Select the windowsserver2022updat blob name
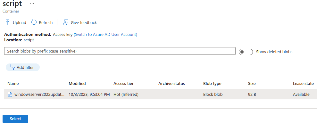Image resolution: width=317 pixels, height=125 pixels. coord(39,94)
